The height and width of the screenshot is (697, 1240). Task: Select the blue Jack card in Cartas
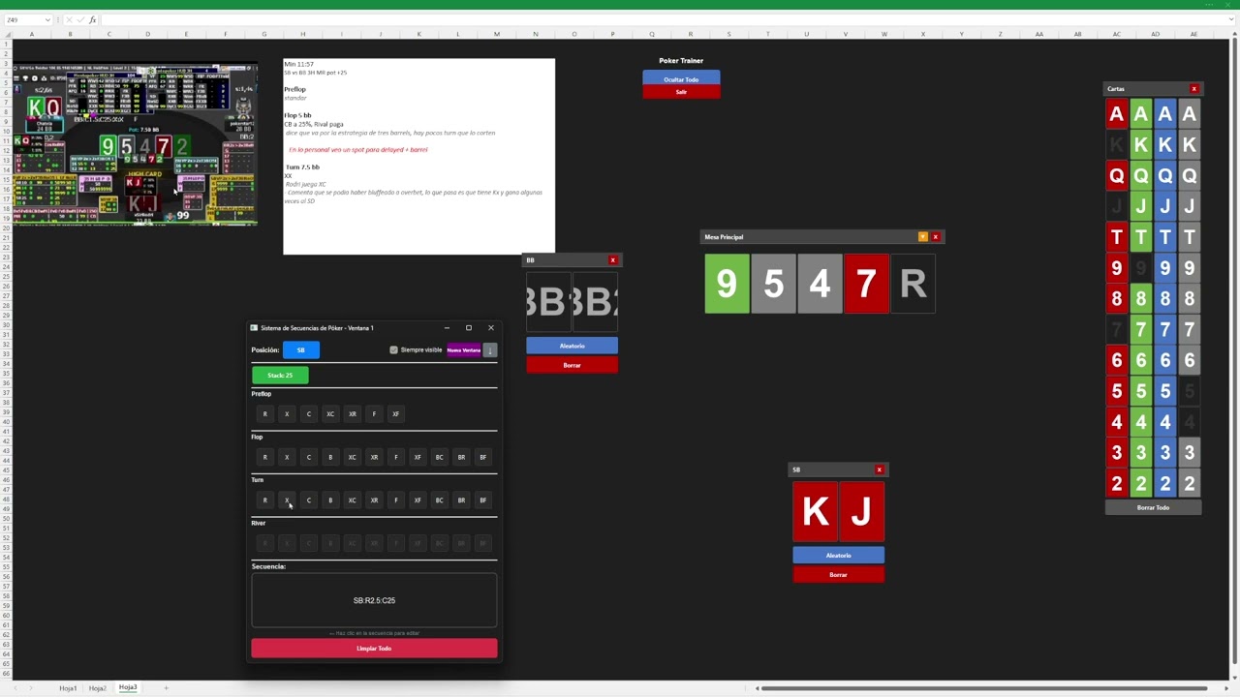[1164, 206]
